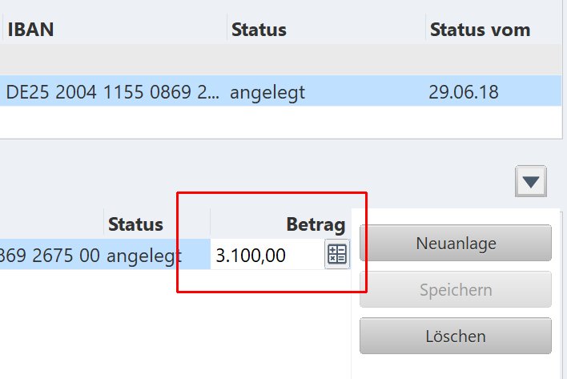The height and width of the screenshot is (379, 567).
Task: Click the Betrag column header
Action: [316, 224]
